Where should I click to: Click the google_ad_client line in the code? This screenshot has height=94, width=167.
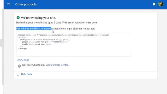tap(45, 42)
